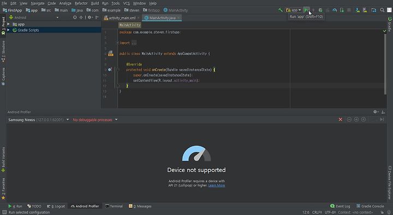The height and width of the screenshot is (215, 393).
Task: Open the Messages tool window tab
Action: click(x=140, y=206)
